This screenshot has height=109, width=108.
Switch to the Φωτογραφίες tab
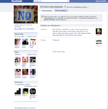pos(61,11)
